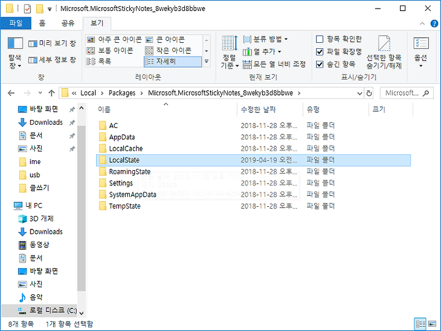Sort by 이름 name column header

pyautogui.click(x=166, y=110)
